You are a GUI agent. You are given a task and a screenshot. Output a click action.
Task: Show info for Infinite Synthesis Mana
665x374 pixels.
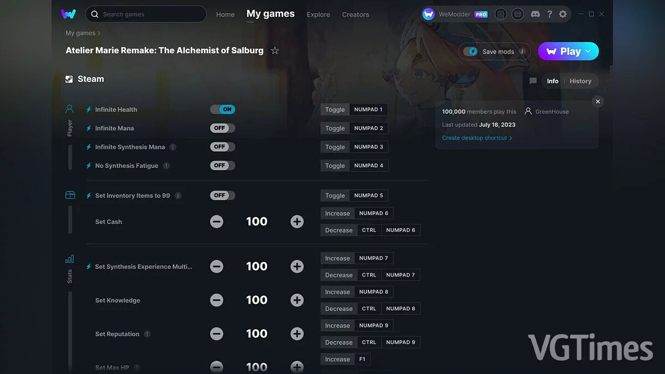tap(173, 147)
